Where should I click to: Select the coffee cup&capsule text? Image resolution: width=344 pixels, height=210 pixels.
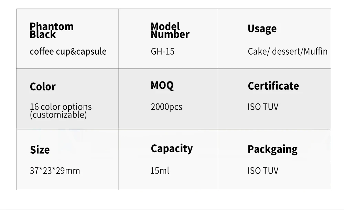point(68,52)
